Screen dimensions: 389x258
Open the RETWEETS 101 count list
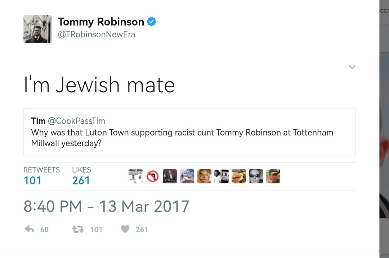click(41, 176)
